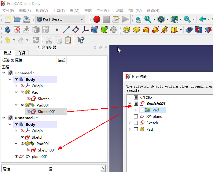
Task: Check the bottom Pad checkbox in dialog
Action: [x=136, y=129]
